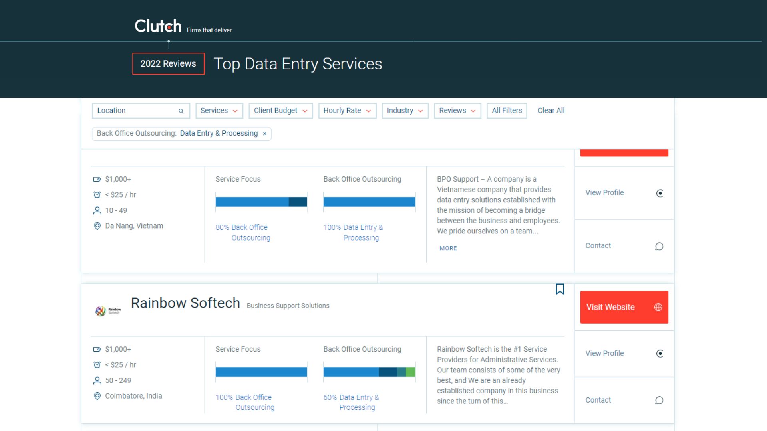Screen dimensions: 767x431
Task: Click the hourly rate clock icon for Rainbow Softech
Action: 97,364
